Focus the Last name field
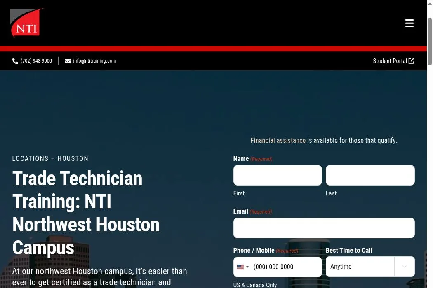The image size is (433, 288). pos(370,175)
